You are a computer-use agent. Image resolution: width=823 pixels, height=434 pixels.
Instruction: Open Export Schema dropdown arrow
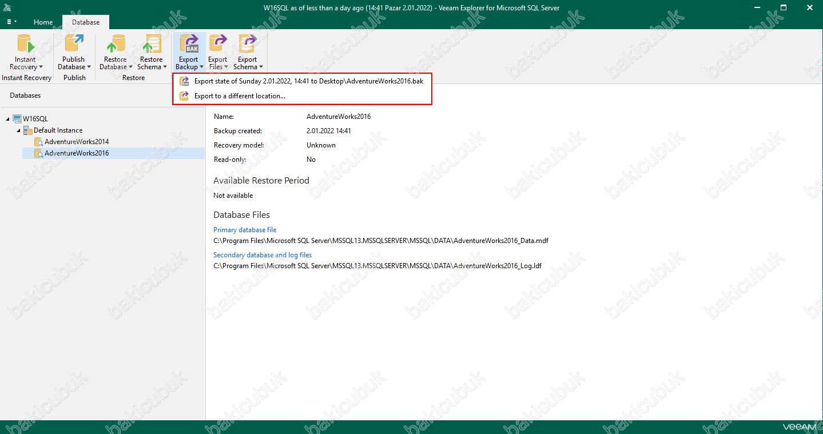pyautogui.click(x=261, y=67)
